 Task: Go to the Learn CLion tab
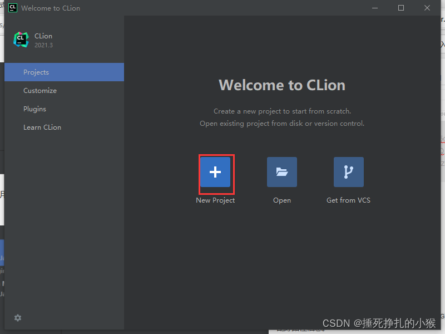[x=64, y=127]
